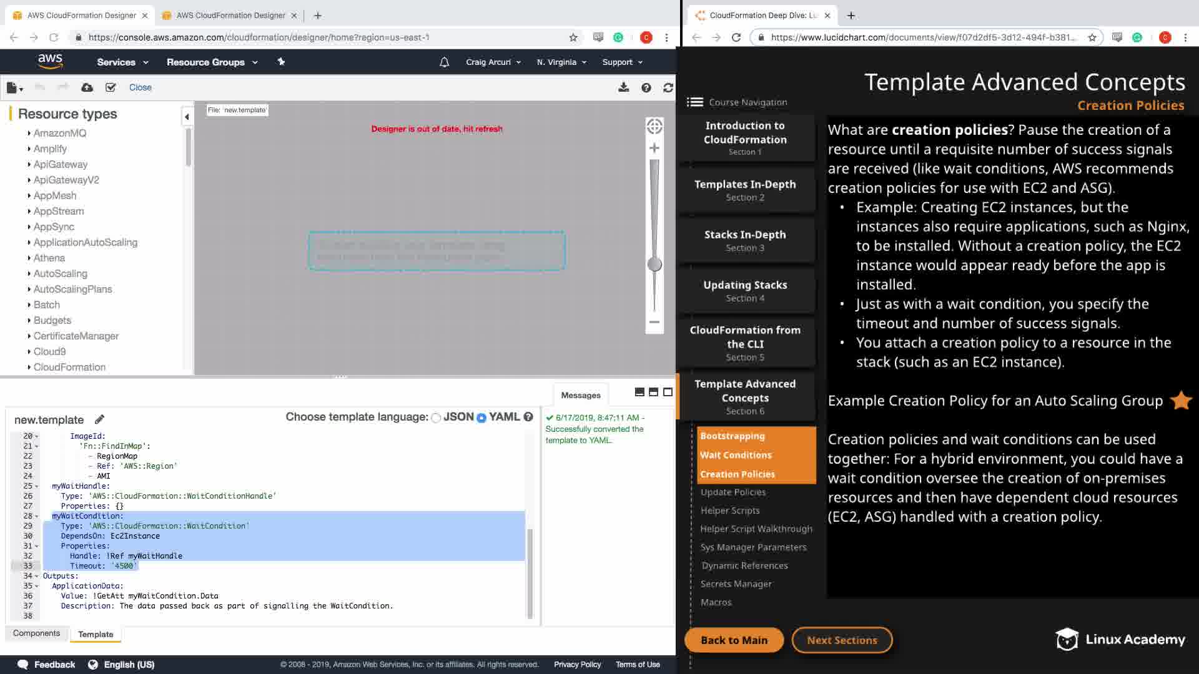
Task: Open the AWS notifications bell
Action: pyautogui.click(x=444, y=62)
